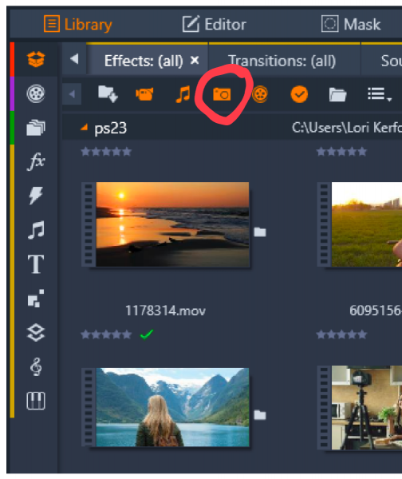Click the C:\Users\Lori path text

point(347,128)
